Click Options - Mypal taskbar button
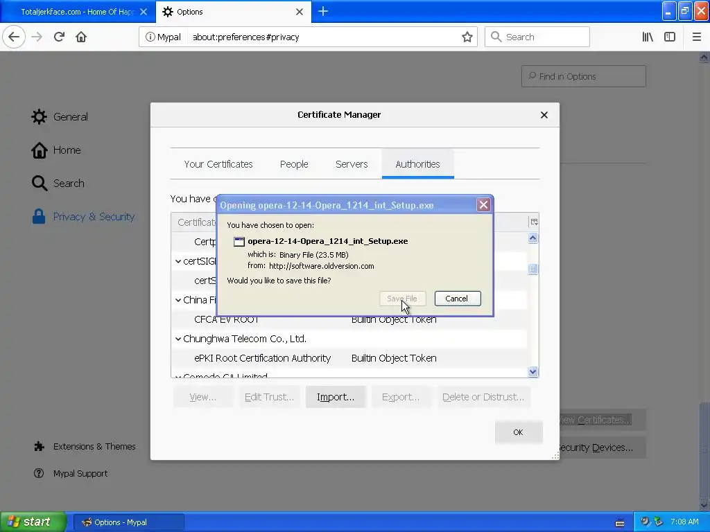The width and height of the screenshot is (710, 532). [128, 522]
